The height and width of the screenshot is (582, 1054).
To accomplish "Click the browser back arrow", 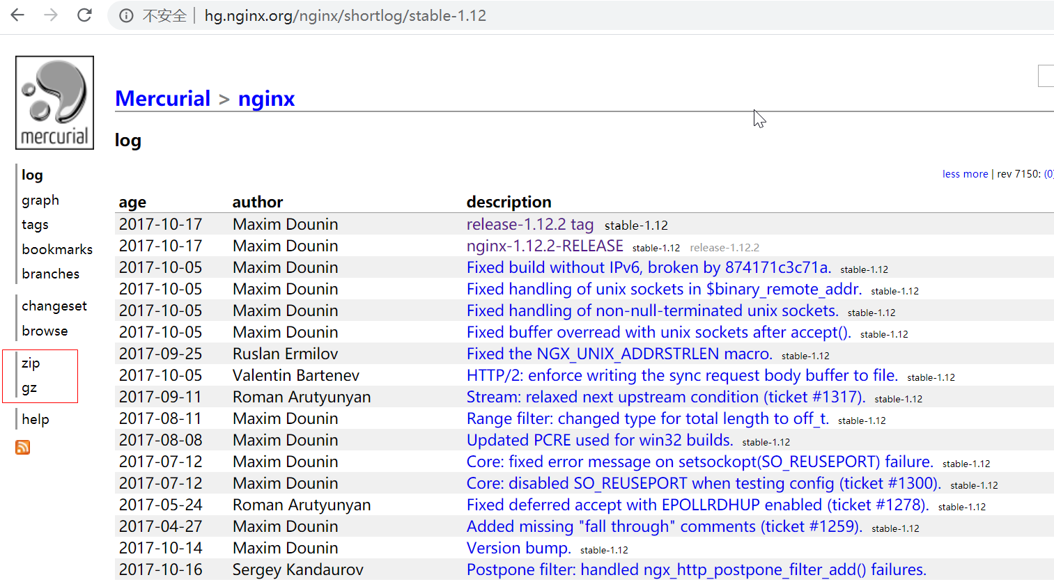I will (17, 15).
